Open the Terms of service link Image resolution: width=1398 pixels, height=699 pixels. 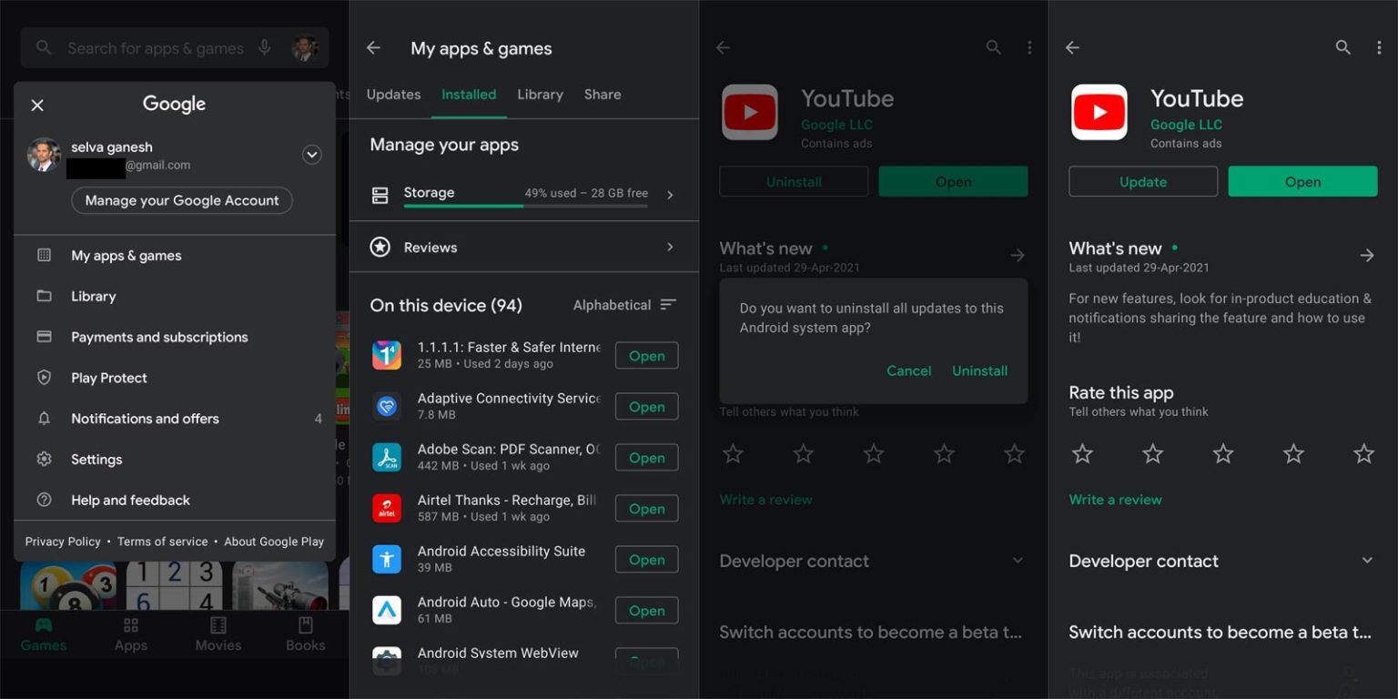point(163,542)
